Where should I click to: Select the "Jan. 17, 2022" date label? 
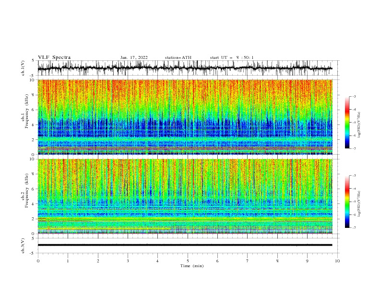pos(134,57)
